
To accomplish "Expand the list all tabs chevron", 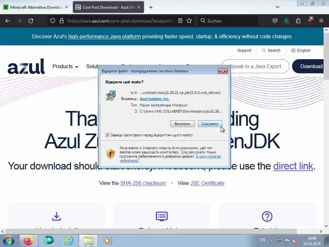I will 277,7.
